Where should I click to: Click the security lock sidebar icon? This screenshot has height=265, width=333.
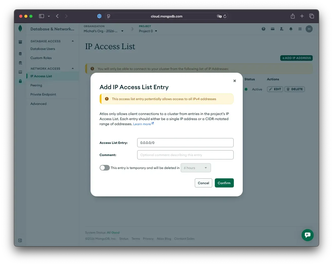point(20,81)
